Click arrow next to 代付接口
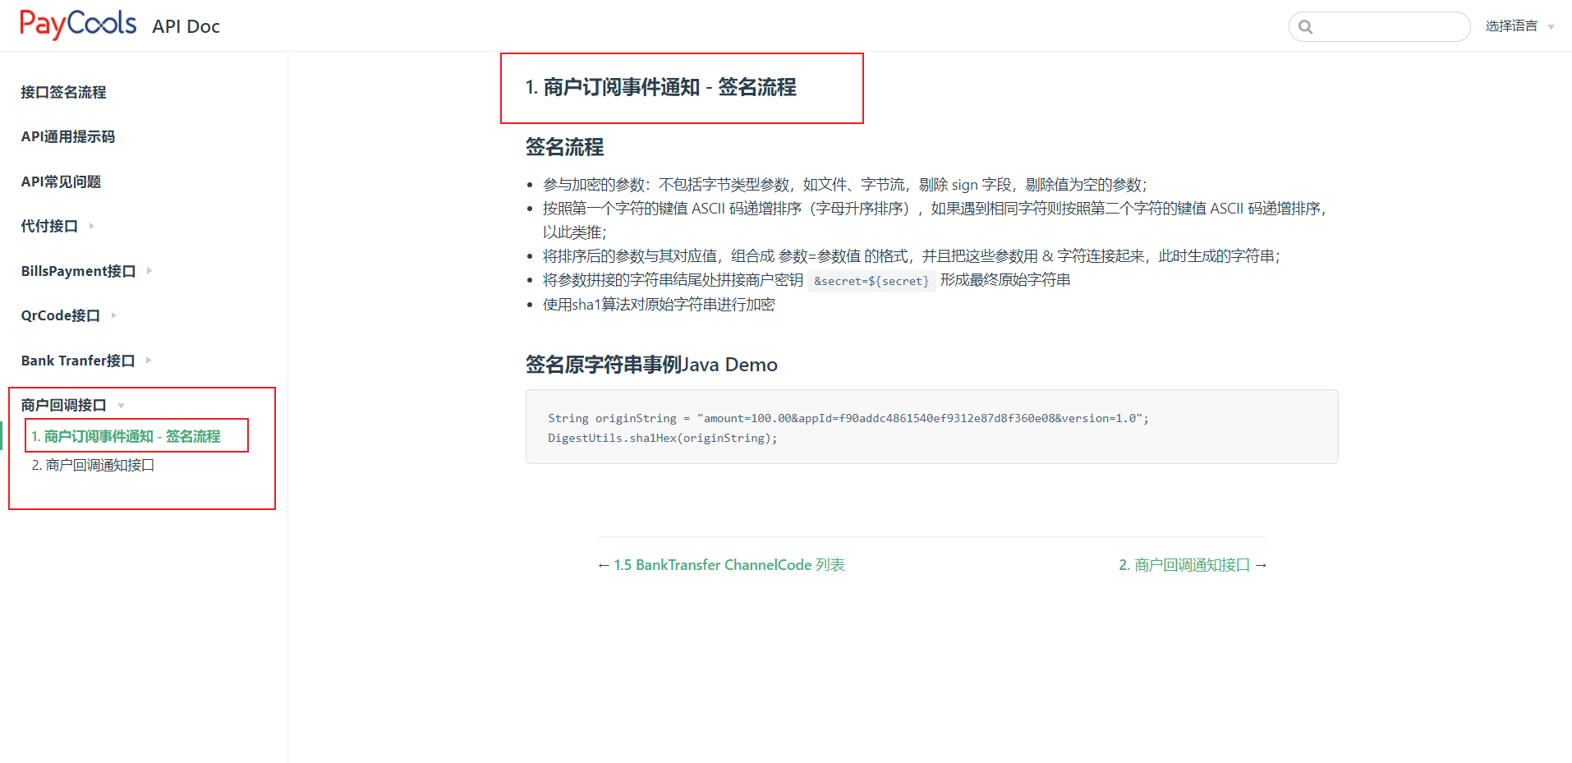 click(x=91, y=226)
